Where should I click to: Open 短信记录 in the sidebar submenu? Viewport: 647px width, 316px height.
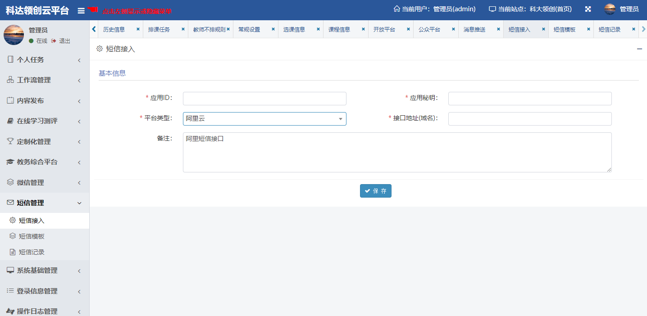pos(45,252)
